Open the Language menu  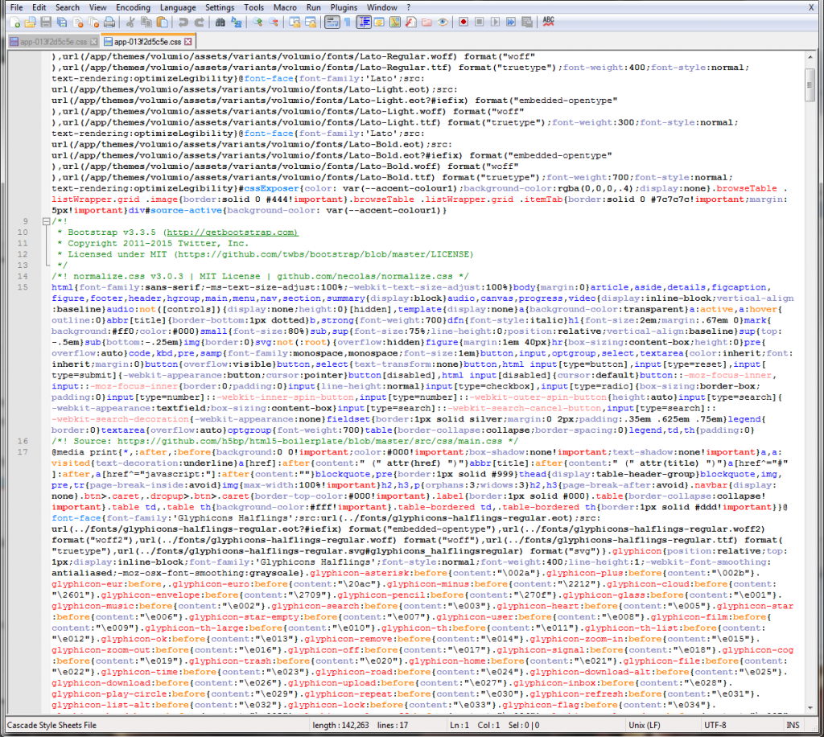[178, 7]
